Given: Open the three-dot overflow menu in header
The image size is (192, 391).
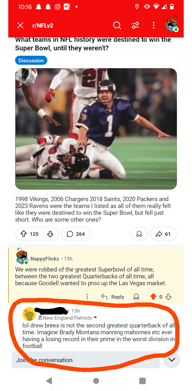Looking at the screenshot, I should click(153, 25).
